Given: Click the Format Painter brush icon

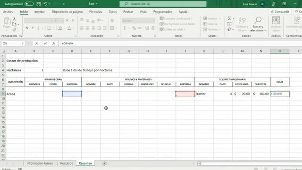Looking at the screenshot, I should click(14, 29).
